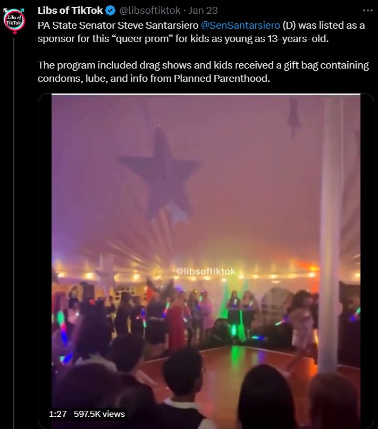This screenshot has height=429, width=378.
Task: Select the paragraph starting "PA State Senator"
Action: click(x=201, y=32)
